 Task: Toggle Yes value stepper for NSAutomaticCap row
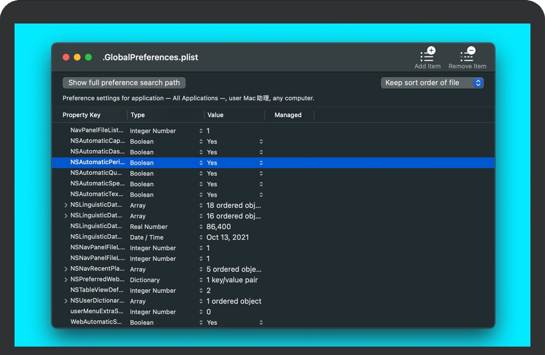click(261, 142)
